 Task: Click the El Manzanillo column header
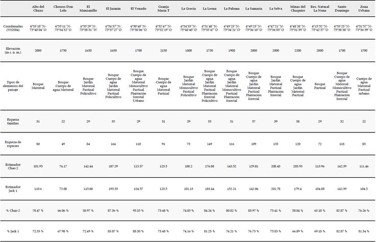pos(89,9)
